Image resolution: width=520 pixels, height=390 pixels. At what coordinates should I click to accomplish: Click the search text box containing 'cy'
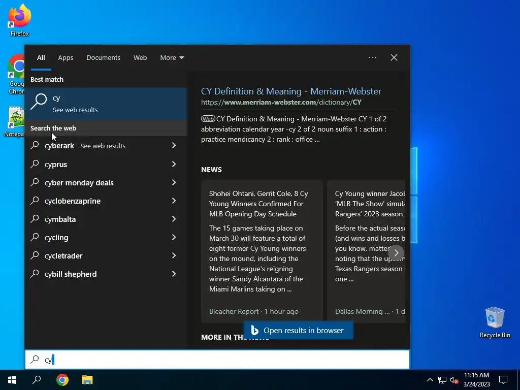point(217,360)
